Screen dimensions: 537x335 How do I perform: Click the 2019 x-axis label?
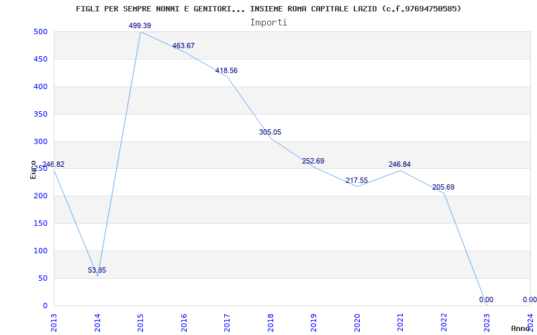313,323
